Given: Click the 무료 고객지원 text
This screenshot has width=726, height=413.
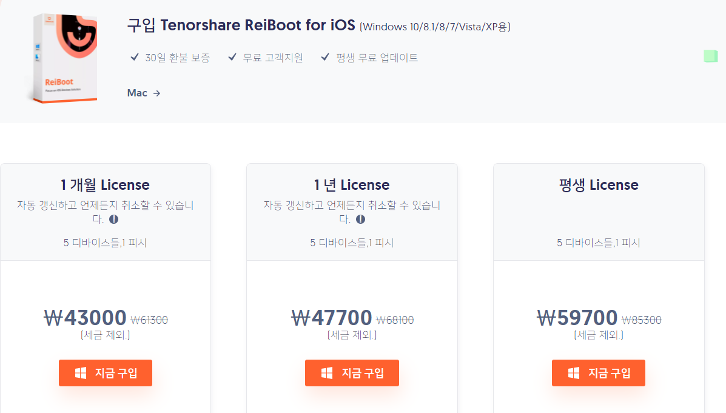Looking at the screenshot, I should pos(273,58).
